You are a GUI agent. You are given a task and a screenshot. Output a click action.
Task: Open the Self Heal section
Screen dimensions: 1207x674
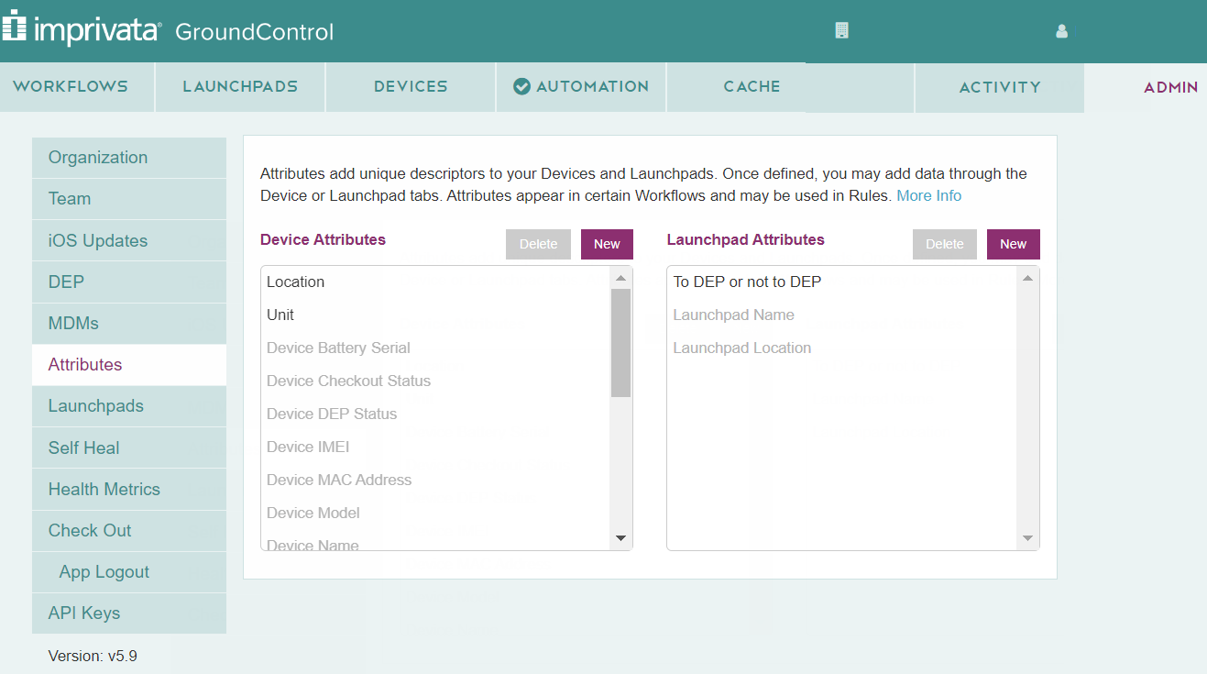click(x=129, y=448)
